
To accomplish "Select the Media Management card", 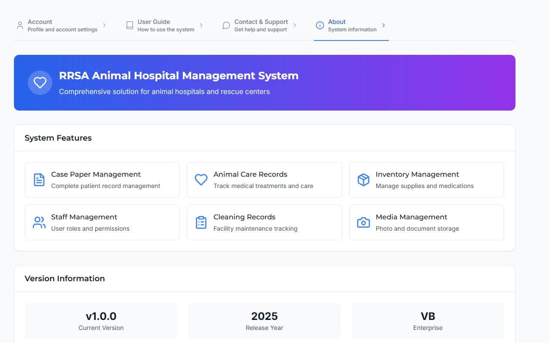I will (427, 222).
